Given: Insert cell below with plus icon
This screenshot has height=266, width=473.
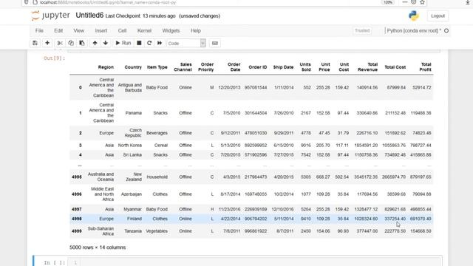Looking at the screenshot, I should [47, 43].
